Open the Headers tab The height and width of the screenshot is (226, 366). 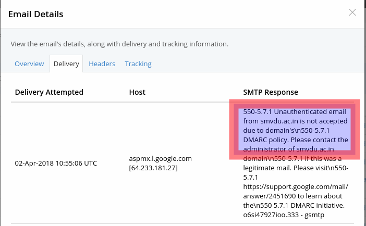(x=102, y=64)
